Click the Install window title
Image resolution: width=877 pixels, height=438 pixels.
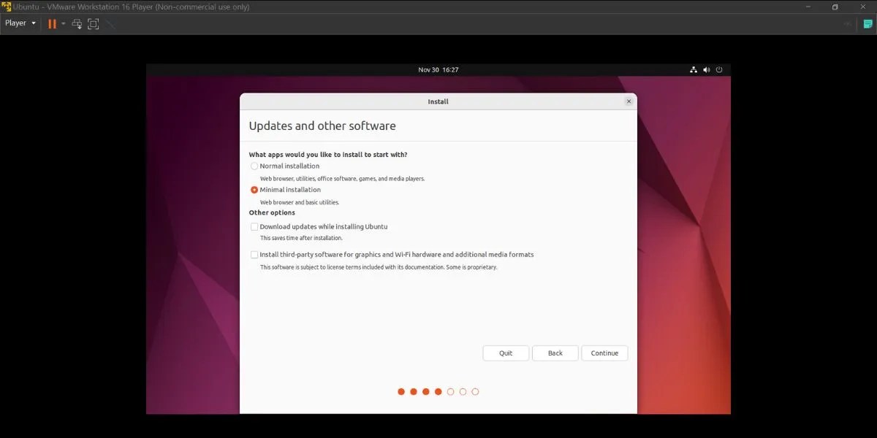coord(438,101)
